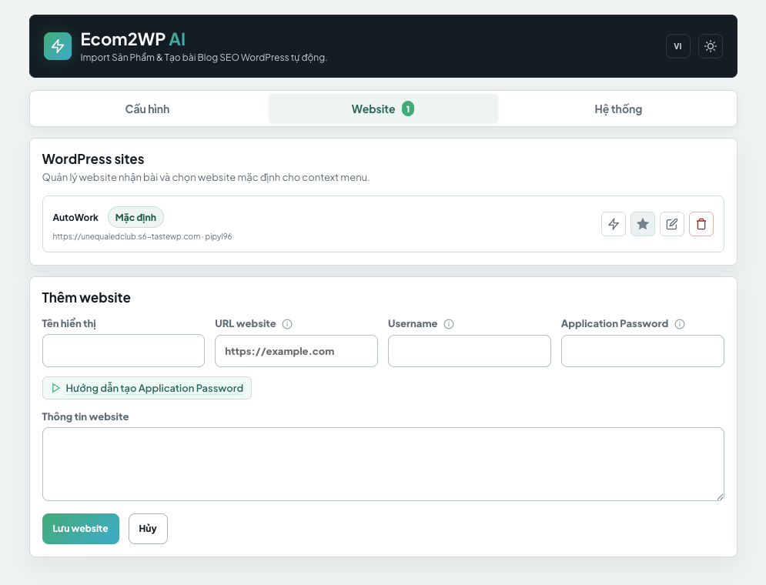Focus the Tên hiển thị input field
766x585 pixels.
pos(123,350)
